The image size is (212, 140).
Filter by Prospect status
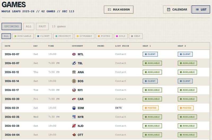63,36
